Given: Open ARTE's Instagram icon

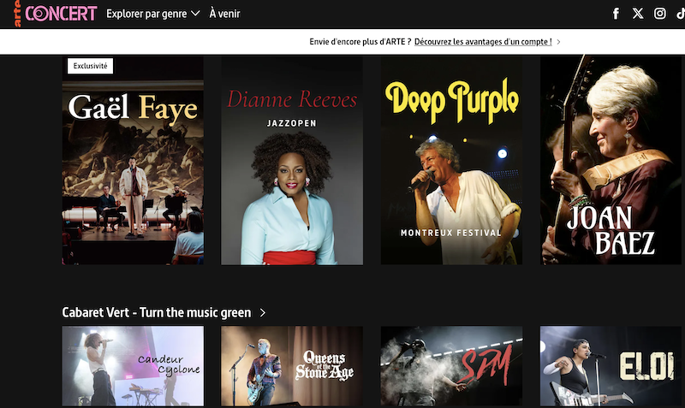Looking at the screenshot, I should point(659,14).
